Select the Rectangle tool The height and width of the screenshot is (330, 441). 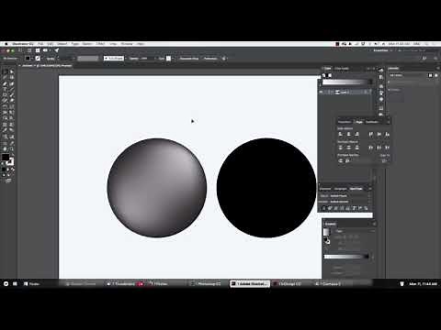pyautogui.click(x=5, y=95)
